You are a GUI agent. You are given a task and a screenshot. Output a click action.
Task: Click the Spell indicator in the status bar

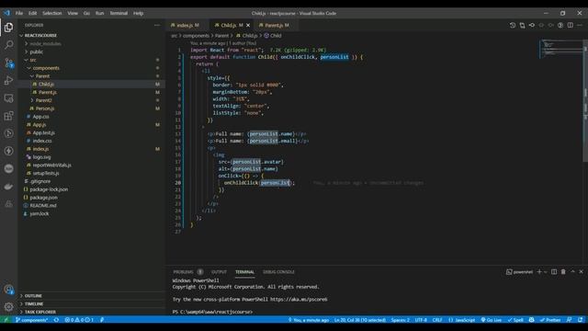pos(515,320)
